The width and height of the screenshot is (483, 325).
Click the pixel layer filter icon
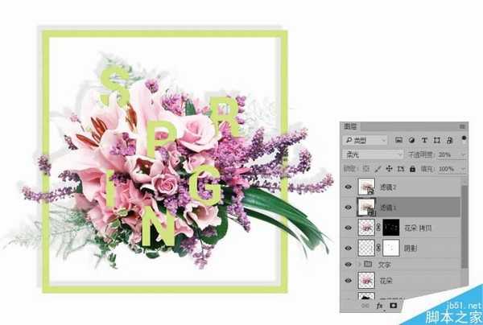click(x=399, y=140)
